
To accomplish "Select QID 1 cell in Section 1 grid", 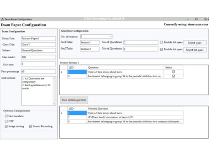I will [77, 72].
